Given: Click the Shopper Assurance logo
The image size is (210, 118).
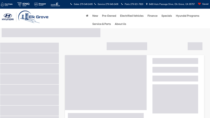Looking at the screenshot, I should click(40, 4).
